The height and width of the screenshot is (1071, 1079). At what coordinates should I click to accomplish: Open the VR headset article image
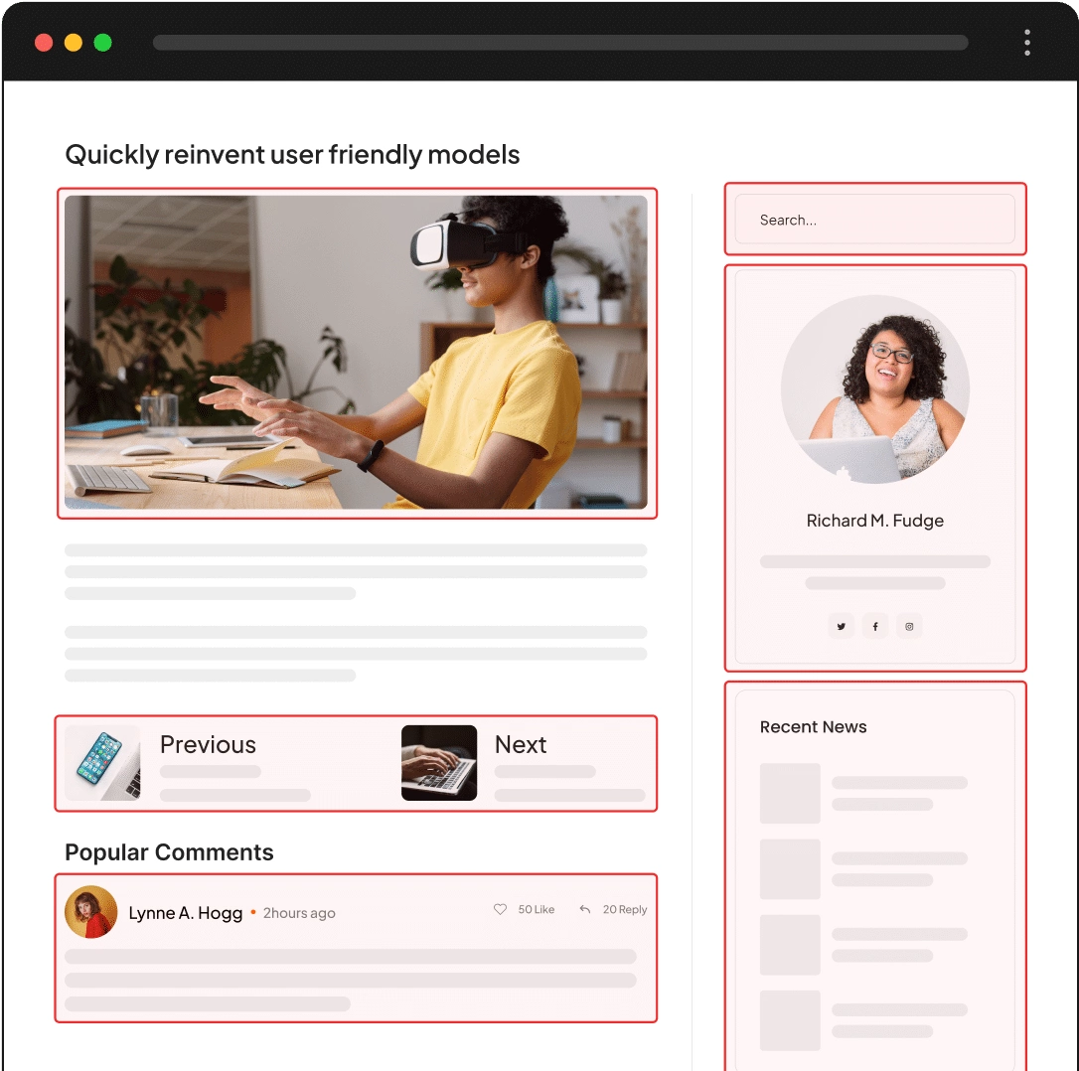[358, 352]
